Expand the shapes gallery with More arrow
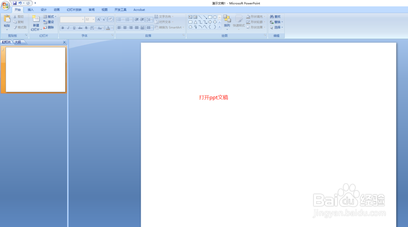 click(220, 27)
